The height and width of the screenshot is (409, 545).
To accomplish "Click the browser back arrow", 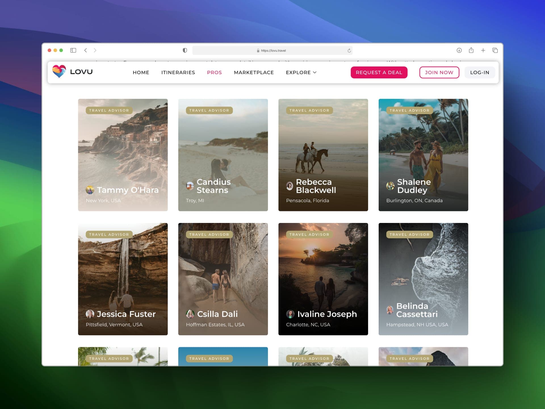I will (86, 50).
